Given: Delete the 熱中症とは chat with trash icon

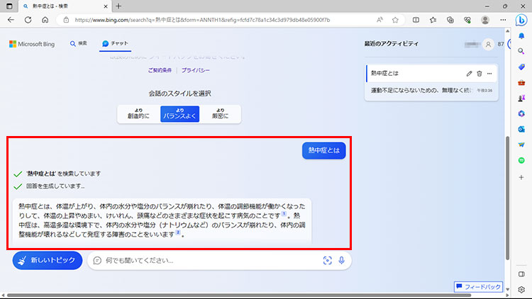Looking at the screenshot, I should 479,74.
